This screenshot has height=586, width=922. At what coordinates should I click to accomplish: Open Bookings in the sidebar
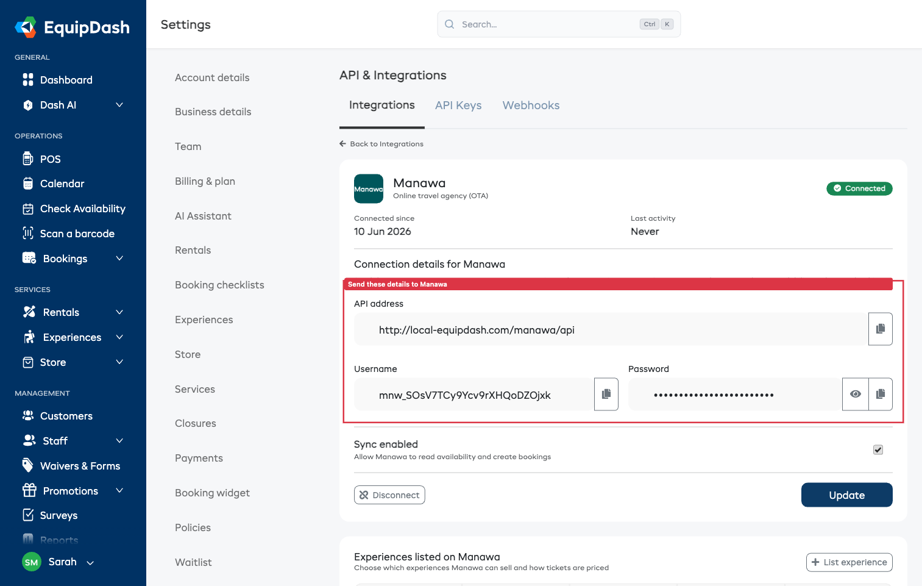tap(65, 259)
